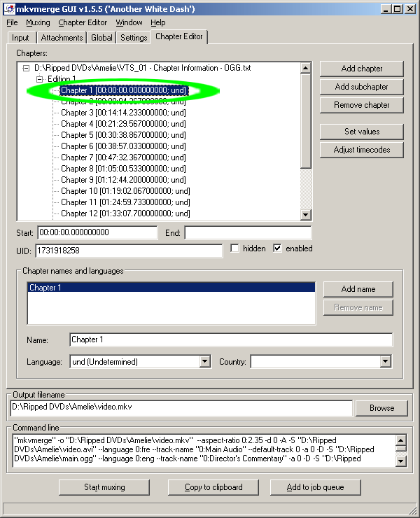
Task: Click the chapter file path root item
Action: [x=142, y=68]
